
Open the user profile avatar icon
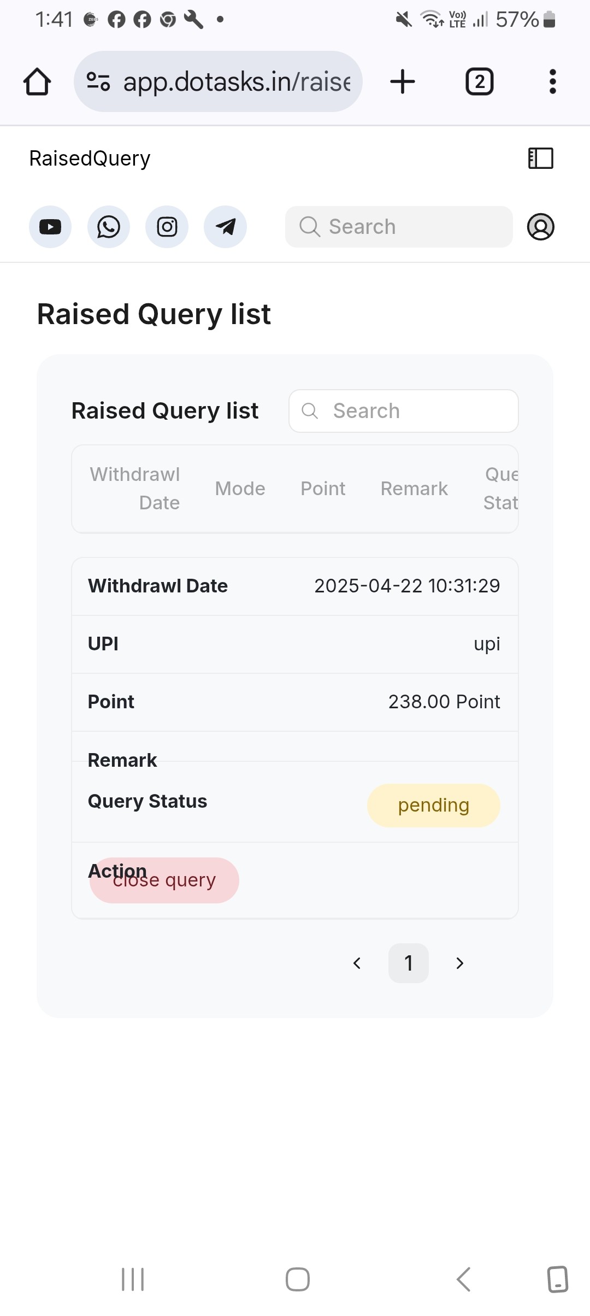click(541, 227)
